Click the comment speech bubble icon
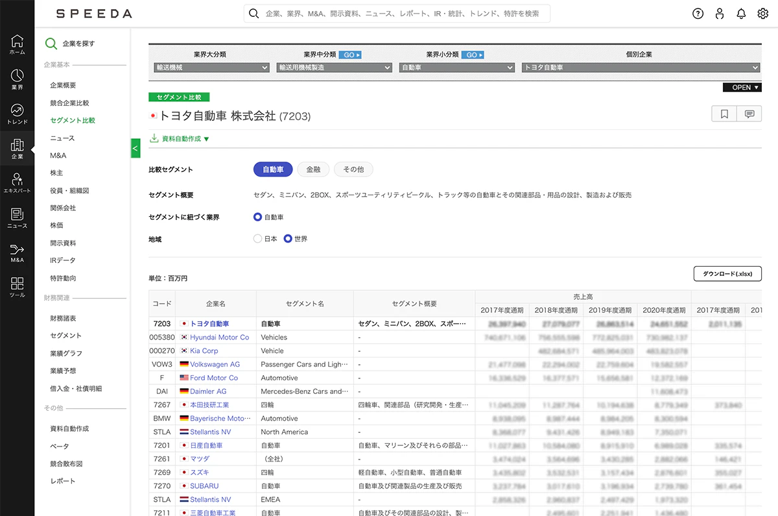This screenshot has width=778, height=516. [x=749, y=114]
